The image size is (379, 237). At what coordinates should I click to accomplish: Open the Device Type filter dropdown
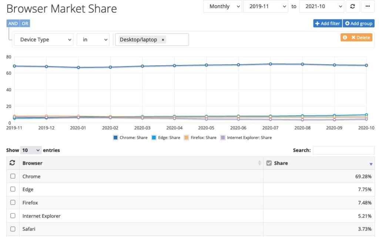click(x=44, y=40)
